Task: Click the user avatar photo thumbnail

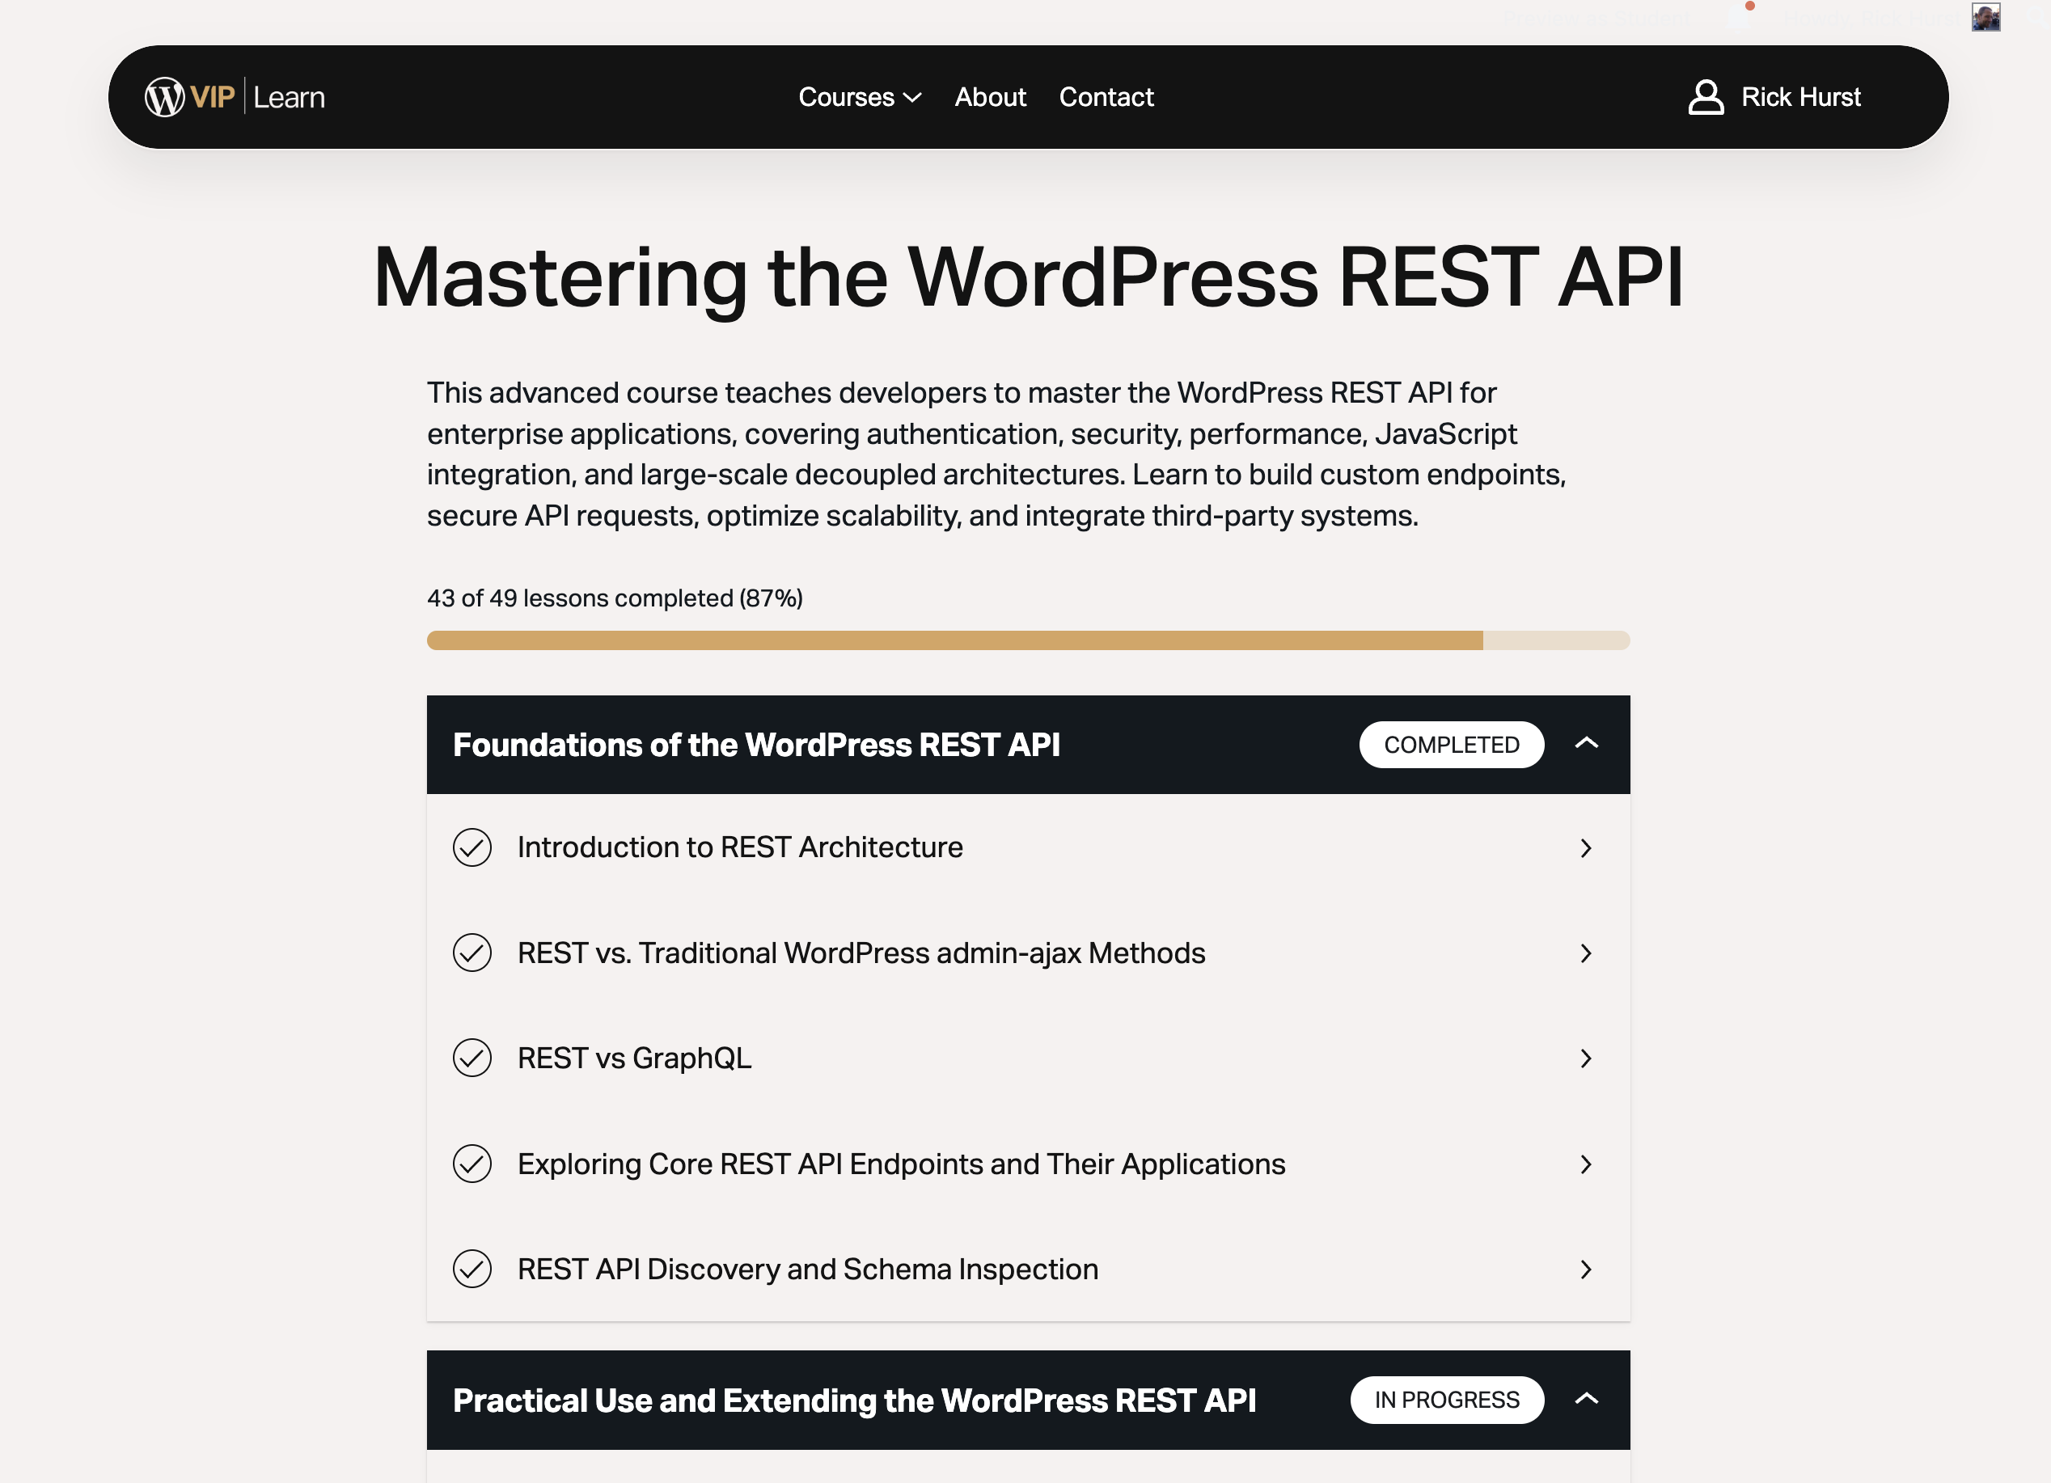Action: pyautogui.click(x=1985, y=17)
